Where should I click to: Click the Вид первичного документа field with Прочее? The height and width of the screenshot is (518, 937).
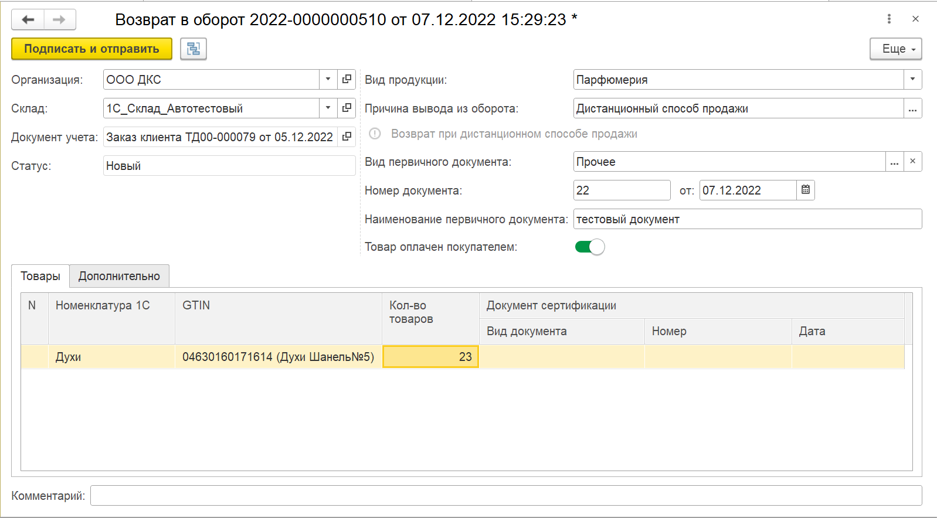(729, 162)
